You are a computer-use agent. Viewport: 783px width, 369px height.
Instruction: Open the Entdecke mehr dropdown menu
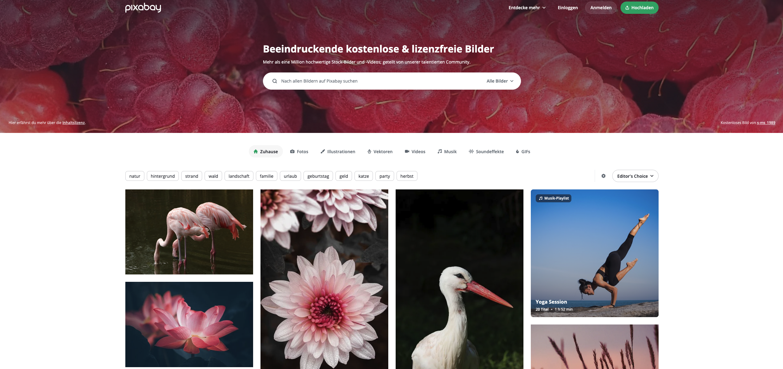pos(527,7)
